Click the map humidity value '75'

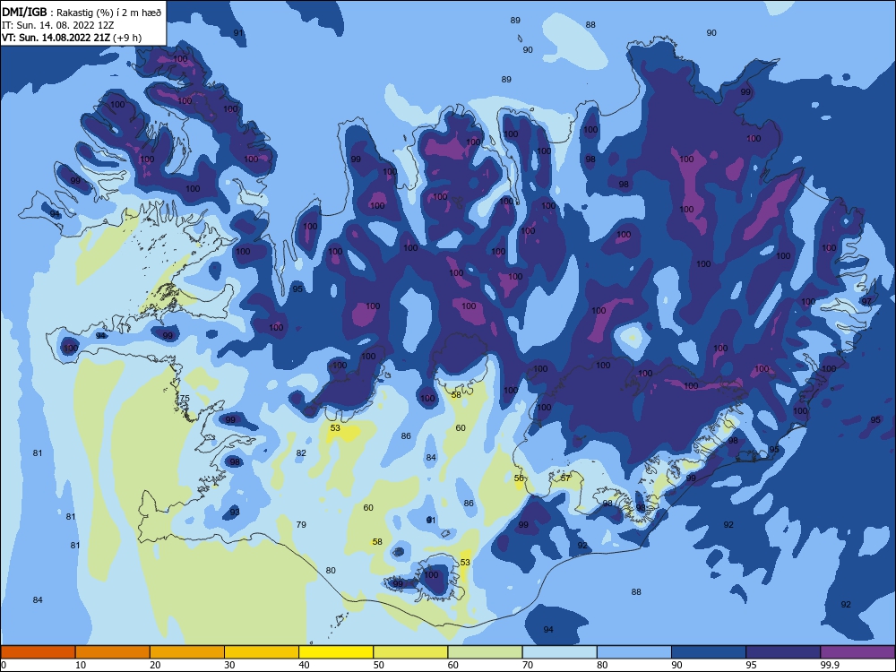tap(185, 399)
